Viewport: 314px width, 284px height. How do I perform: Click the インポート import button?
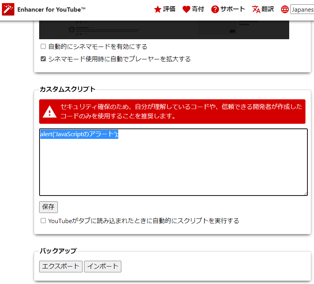click(x=102, y=267)
